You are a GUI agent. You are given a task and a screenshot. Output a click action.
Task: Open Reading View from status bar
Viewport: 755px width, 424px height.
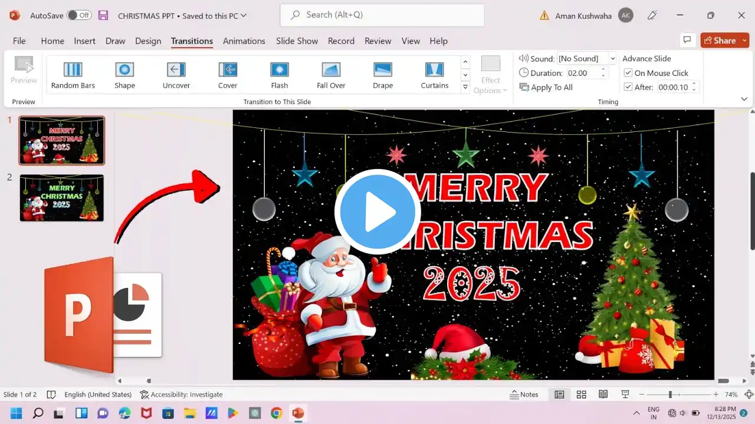[x=603, y=395]
